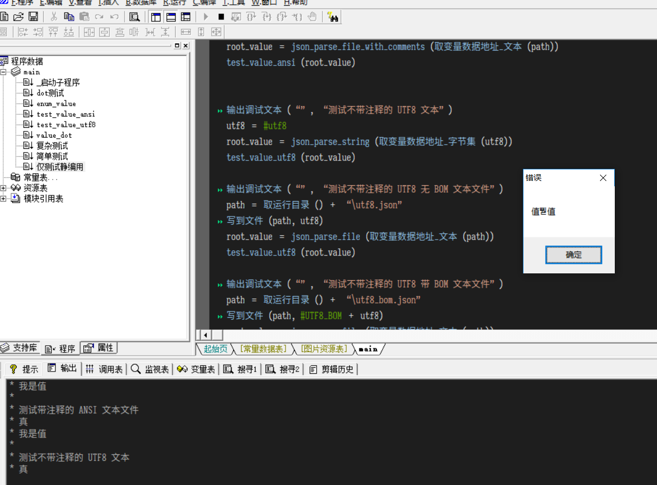657x485 pixels.
Task: Select test_value_ansi in the tree
Action: pyautogui.click(x=66, y=114)
